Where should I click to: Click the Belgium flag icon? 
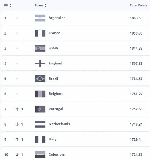click(x=40, y=94)
